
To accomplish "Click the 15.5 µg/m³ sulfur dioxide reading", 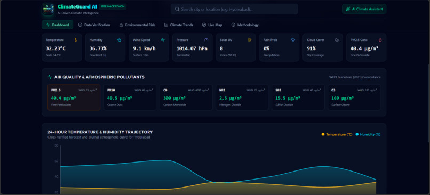I will [x=288, y=98].
